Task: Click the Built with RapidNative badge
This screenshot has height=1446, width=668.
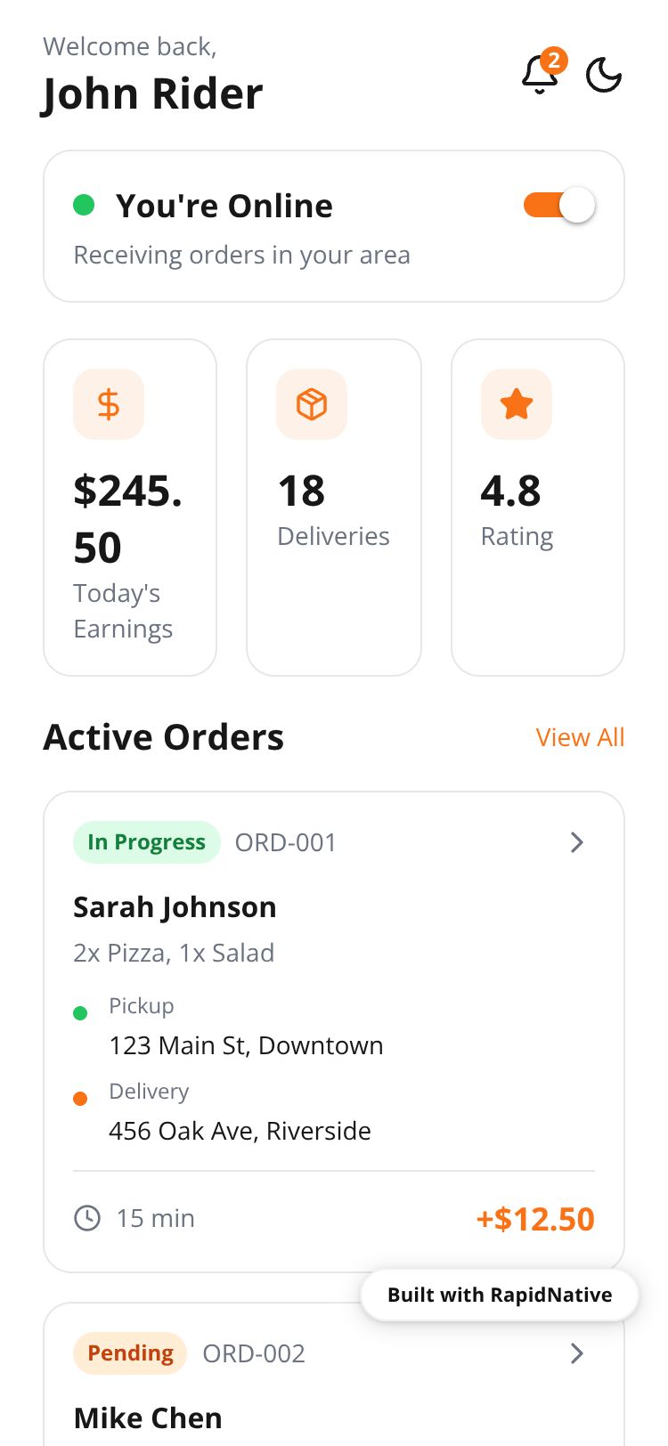Action: click(x=500, y=1295)
